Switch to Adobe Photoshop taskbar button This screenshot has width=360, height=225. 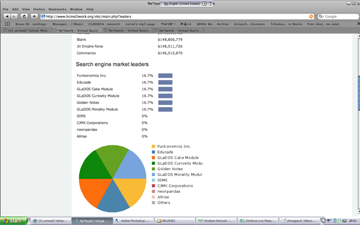tap(133, 221)
